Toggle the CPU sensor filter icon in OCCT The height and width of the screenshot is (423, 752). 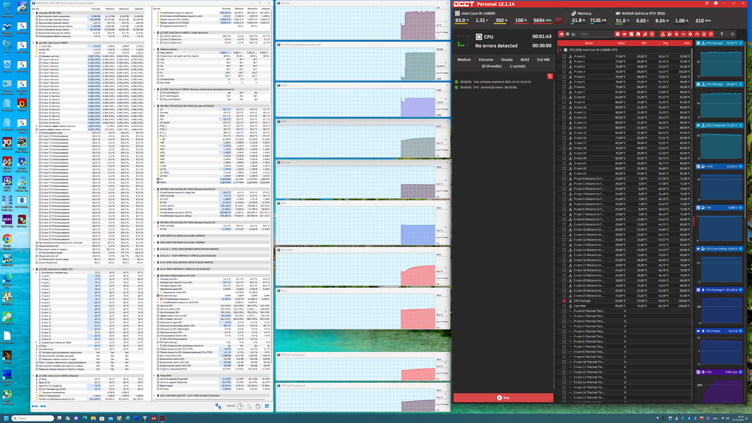[x=618, y=34]
